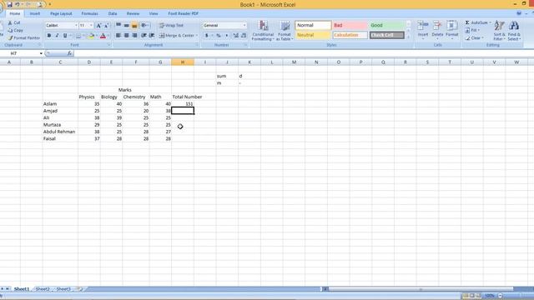
Task: Click Decrease Decimal icon
Action: (244, 35)
